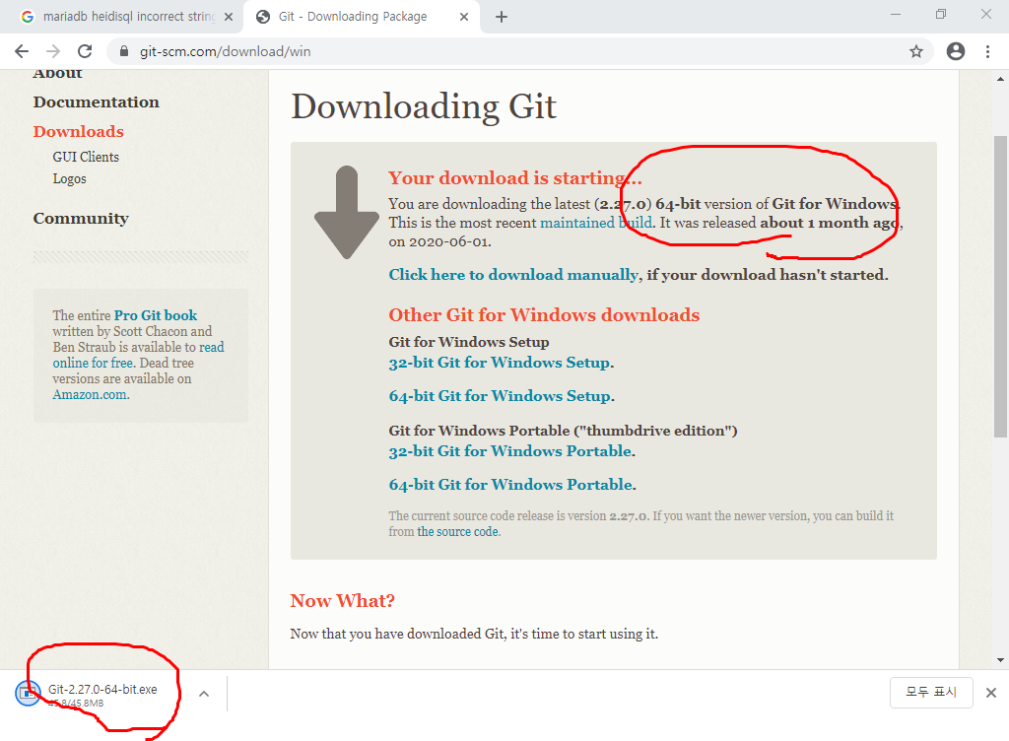Click the 모두 표시 show all button
1009x741 pixels.
click(x=931, y=692)
